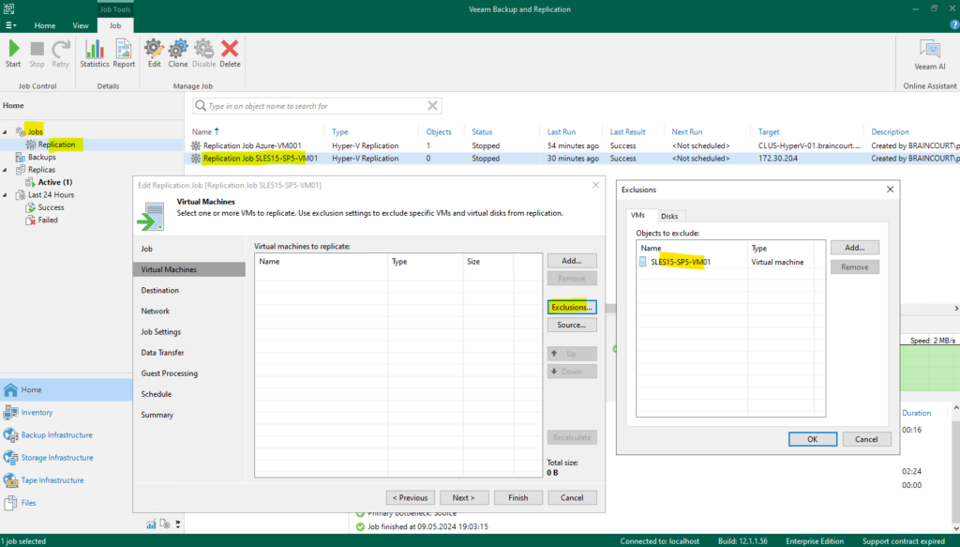
Task: Cancel the Edit Replication Job dialog
Action: pos(572,498)
